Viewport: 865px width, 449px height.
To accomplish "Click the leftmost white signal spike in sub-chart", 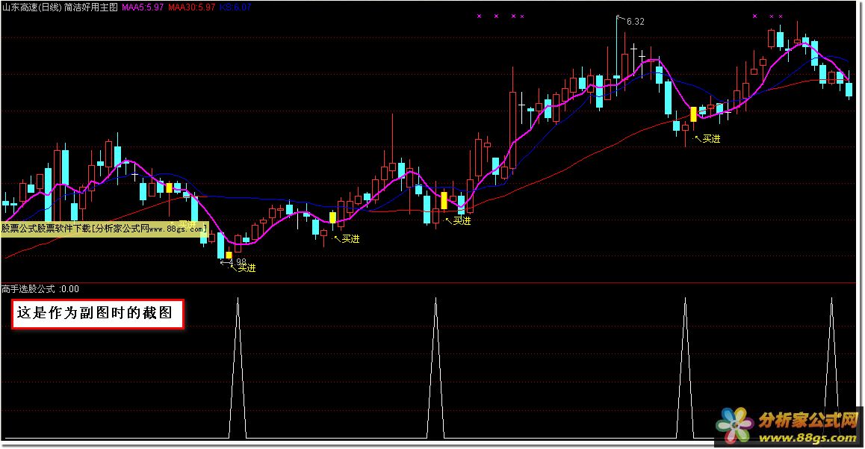I will pyautogui.click(x=238, y=366).
